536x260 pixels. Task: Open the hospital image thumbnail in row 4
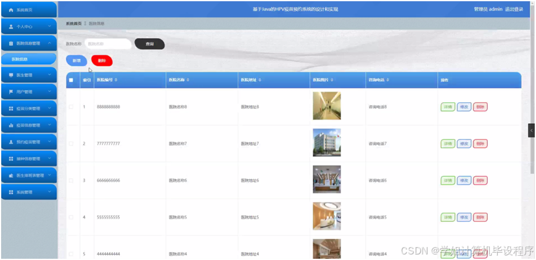coord(327,216)
